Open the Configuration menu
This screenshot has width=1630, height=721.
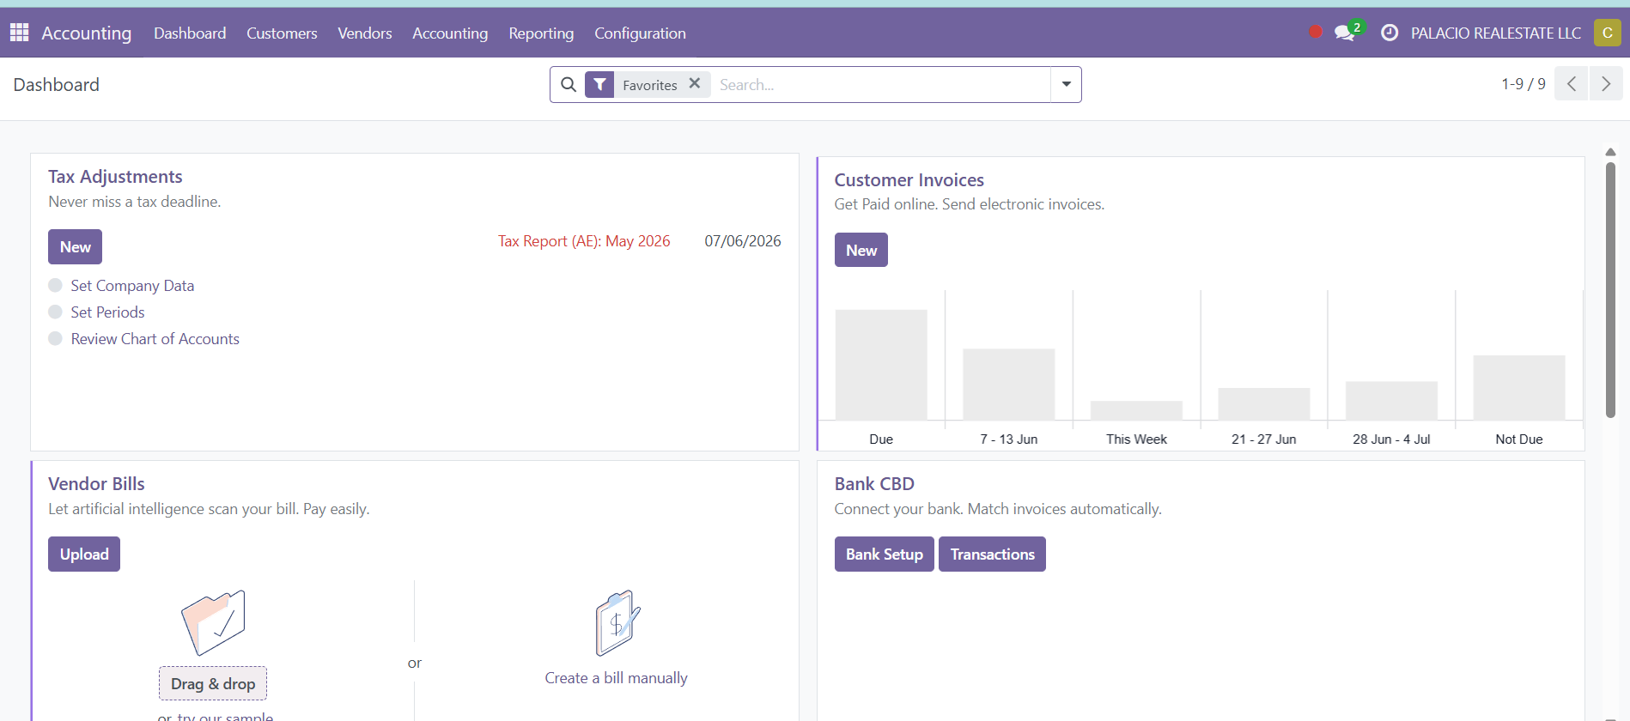tap(640, 33)
